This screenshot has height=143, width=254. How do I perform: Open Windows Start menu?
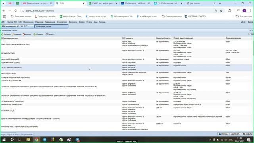pyautogui.click(x=4, y=139)
